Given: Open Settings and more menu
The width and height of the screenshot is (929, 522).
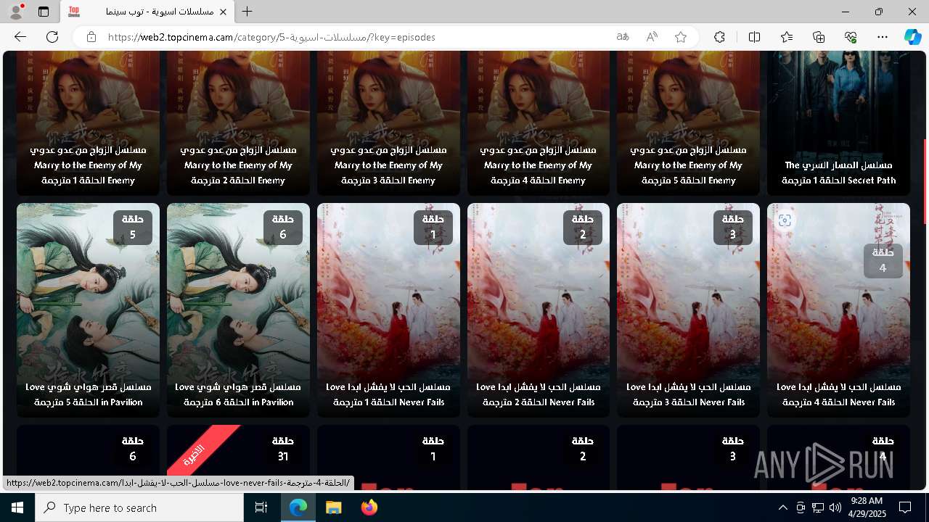Looking at the screenshot, I should 883,37.
